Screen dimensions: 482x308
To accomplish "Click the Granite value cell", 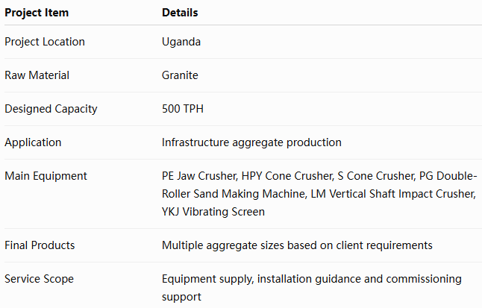I will [180, 75].
